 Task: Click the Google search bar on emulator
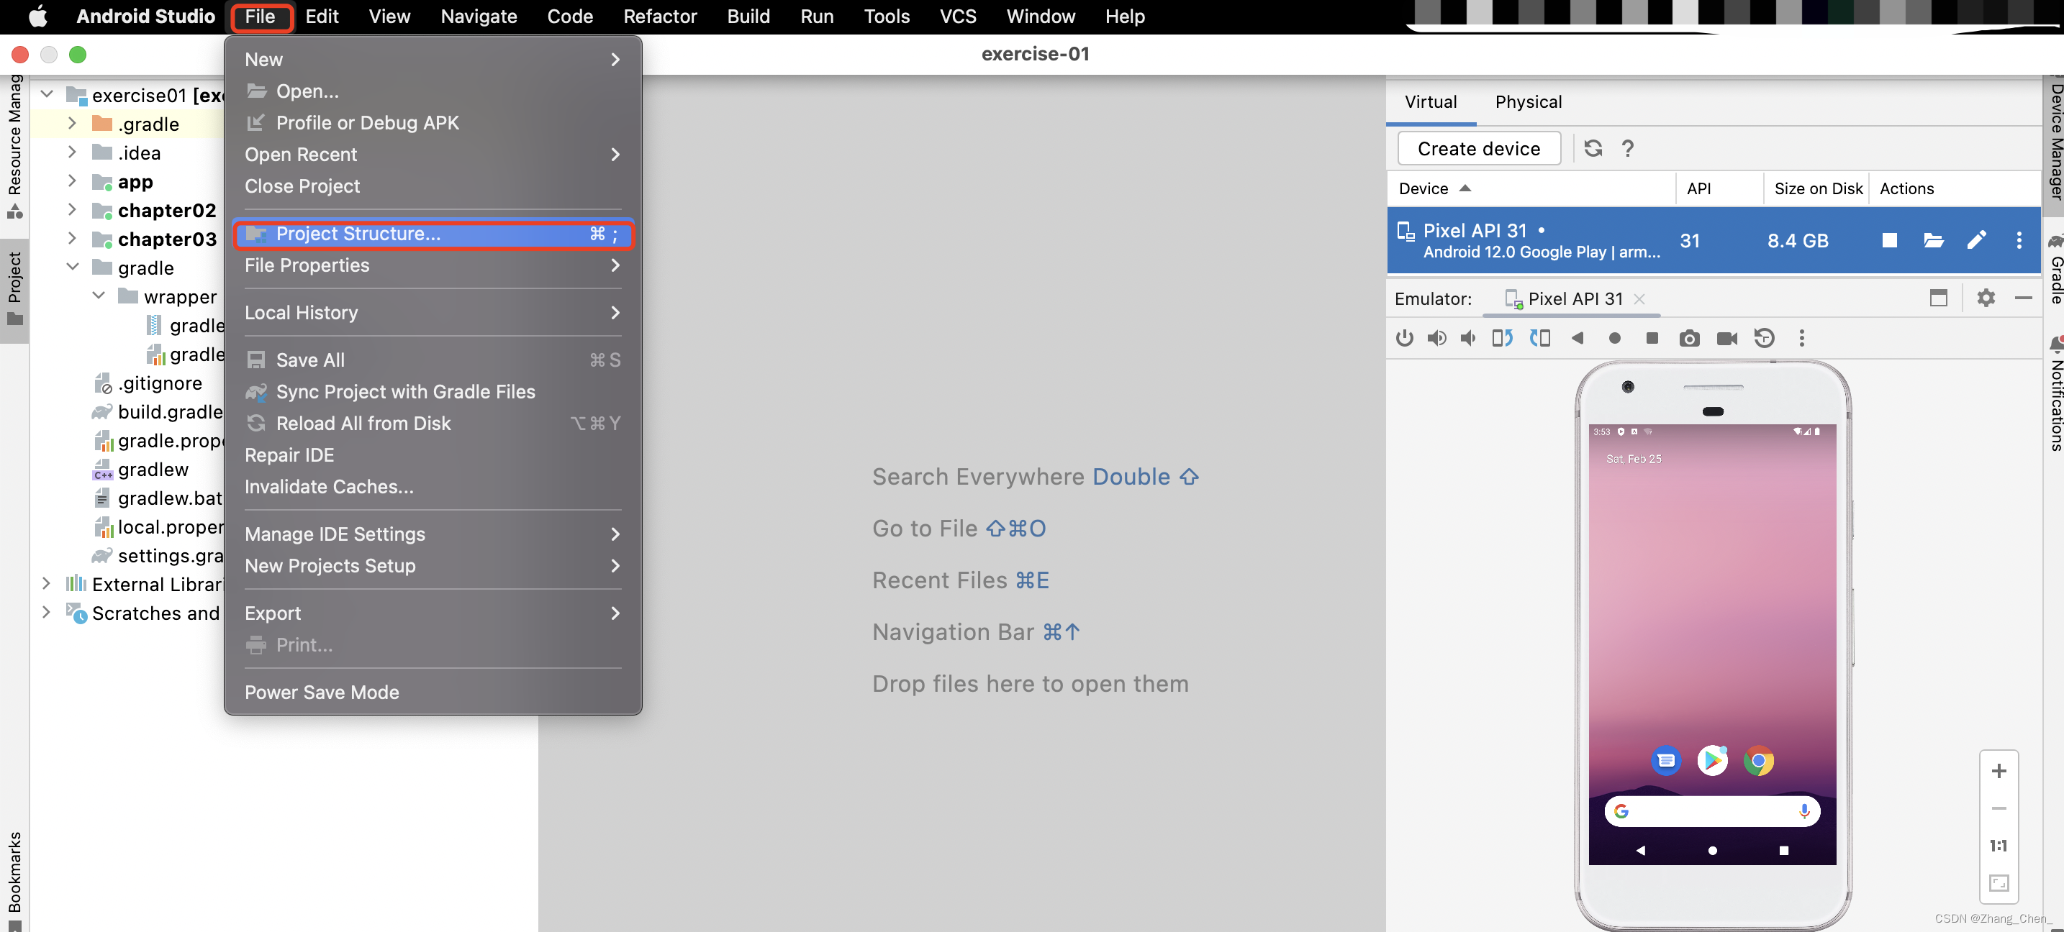pos(1711,812)
